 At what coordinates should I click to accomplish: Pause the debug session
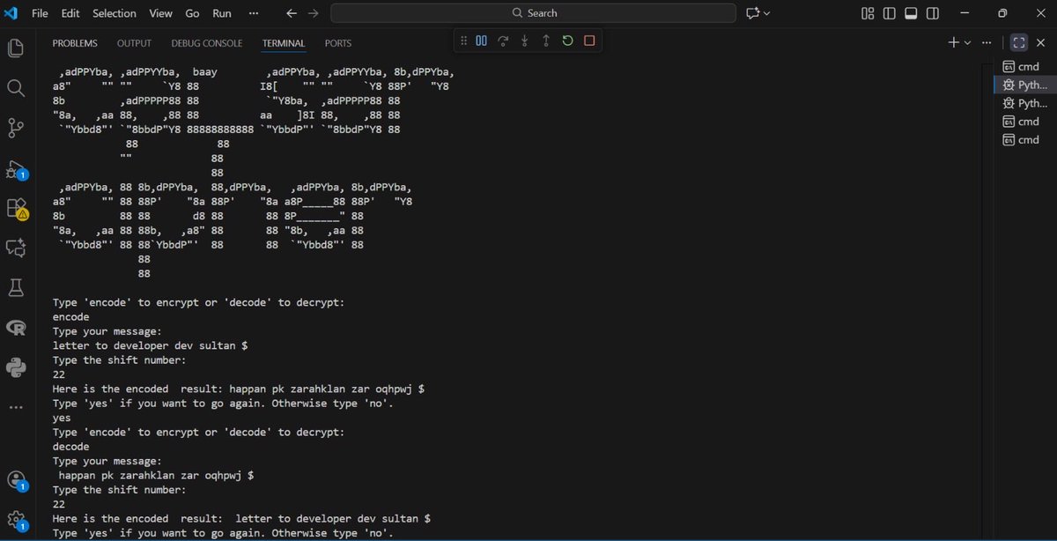coord(481,41)
